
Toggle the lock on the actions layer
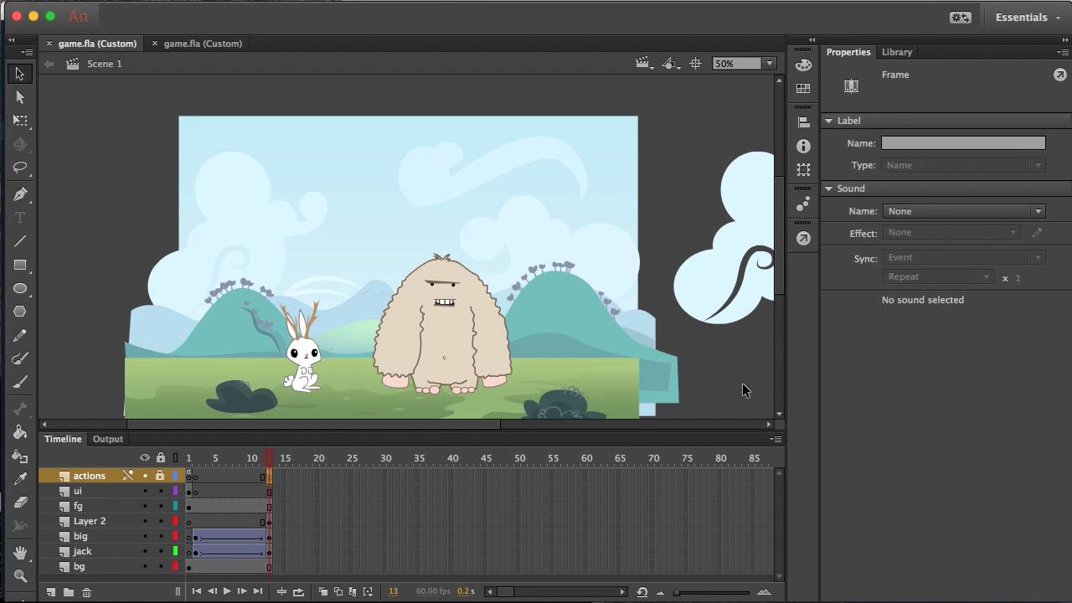(x=160, y=476)
